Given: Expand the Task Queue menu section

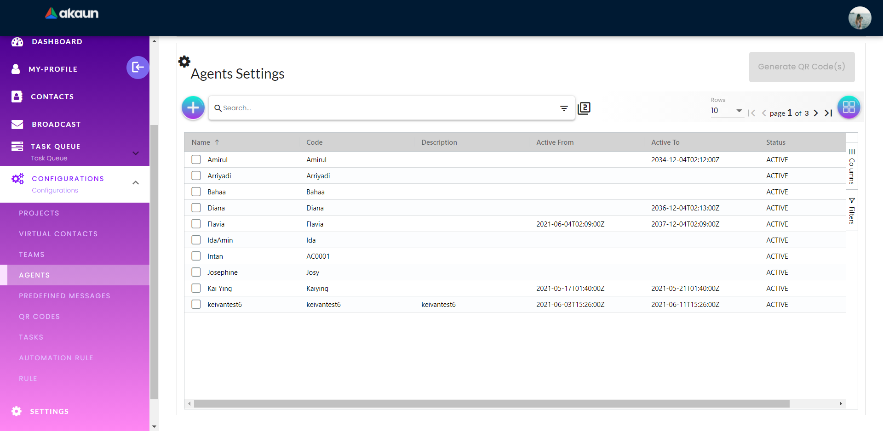Looking at the screenshot, I should coord(135,153).
